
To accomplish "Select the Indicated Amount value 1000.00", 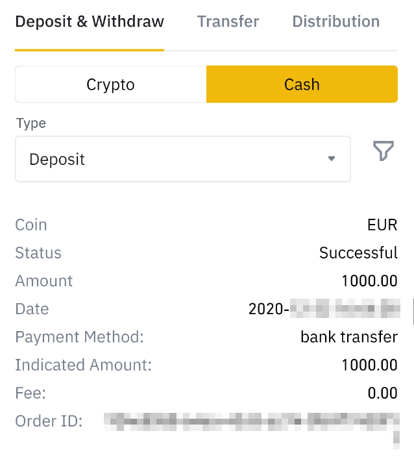I will tap(369, 365).
